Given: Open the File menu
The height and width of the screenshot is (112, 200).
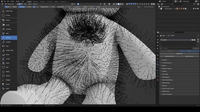Looking at the screenshot, I should (5, 1).
